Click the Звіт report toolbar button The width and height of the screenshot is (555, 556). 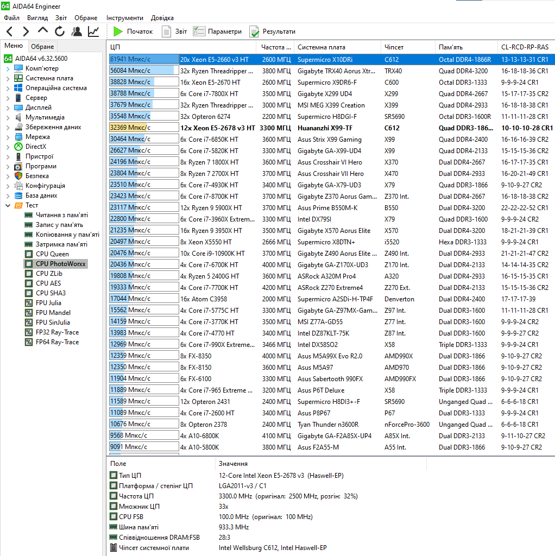point(174,31)
